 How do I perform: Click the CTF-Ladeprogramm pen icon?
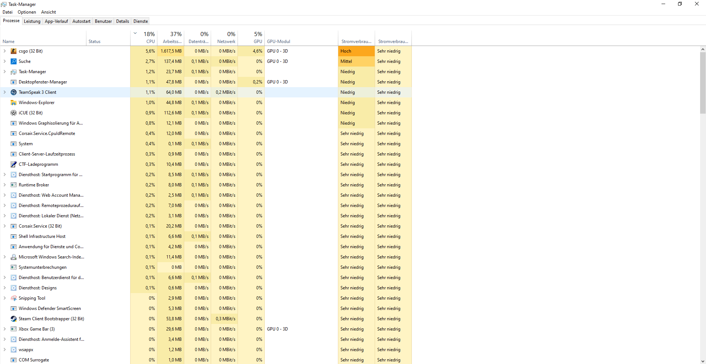tap(14, 164)
